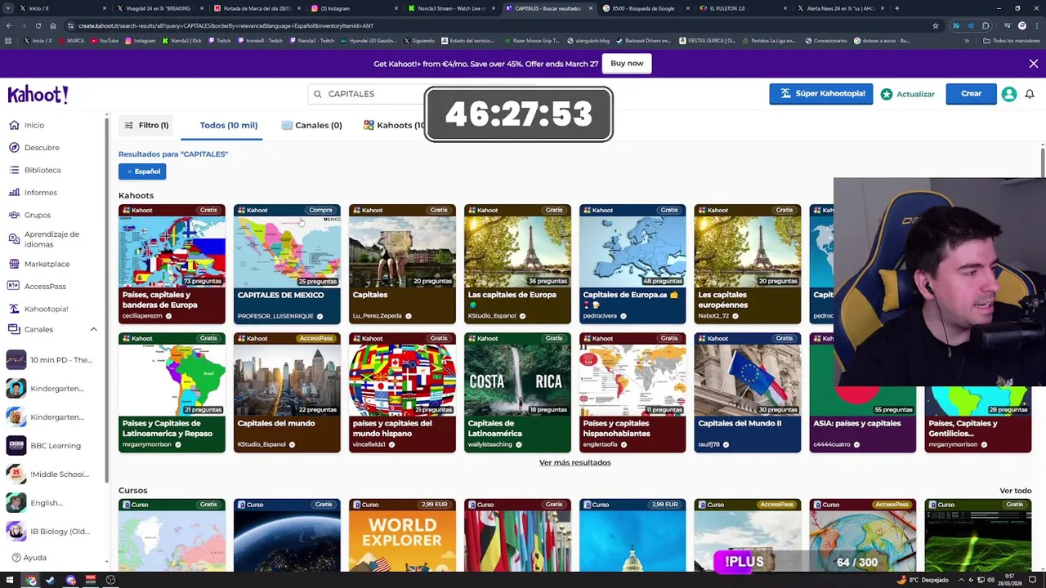The width and height of the screenshot is (1046, 588).
Task: Open the CAPITALES DE MEXICO kahoot
Action: (287, 264)
